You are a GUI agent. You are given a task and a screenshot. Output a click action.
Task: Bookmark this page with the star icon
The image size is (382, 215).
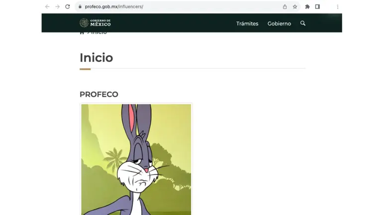pos(295,6)
